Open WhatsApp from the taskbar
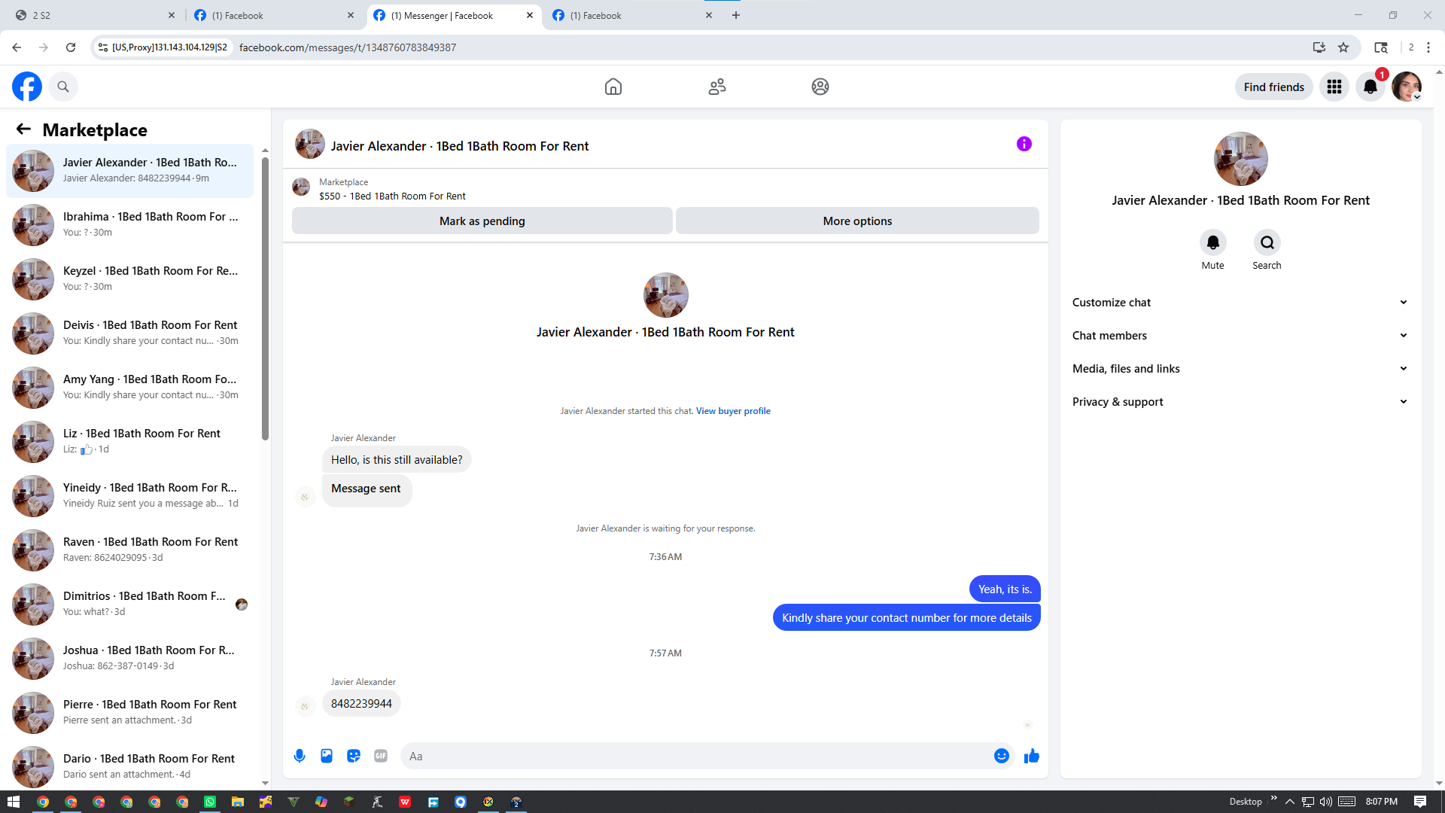 pos(210,802)
